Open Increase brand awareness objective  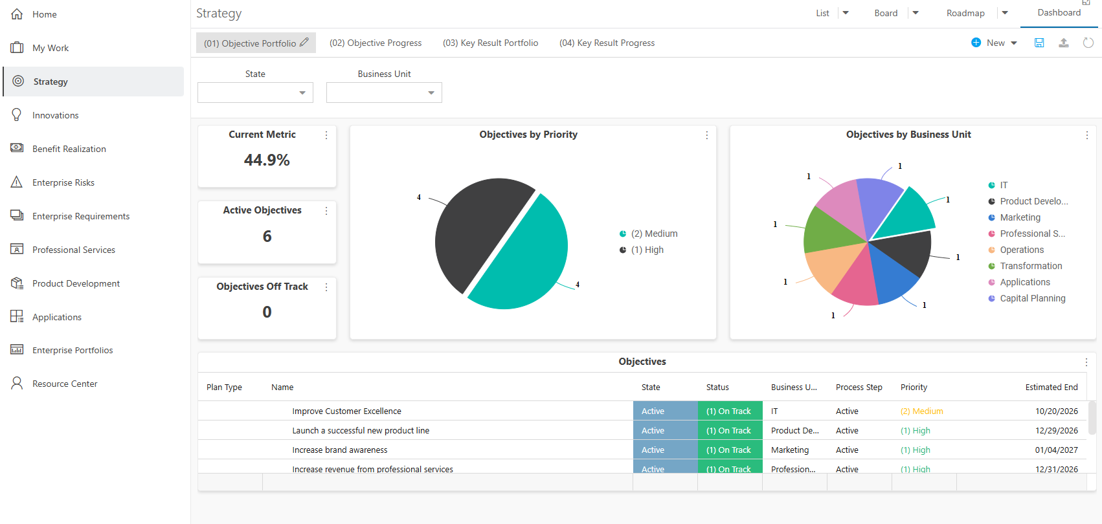tap(339, 450)
